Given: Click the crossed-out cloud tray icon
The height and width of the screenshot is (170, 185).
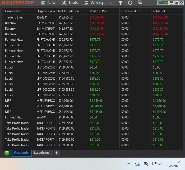Looking at the screenshot, I should click(146, 164).
